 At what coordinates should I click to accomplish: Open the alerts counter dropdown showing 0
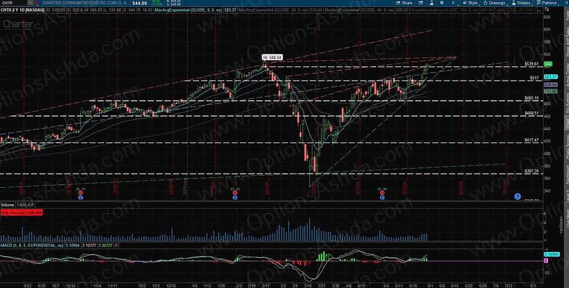tap(453, 3)
